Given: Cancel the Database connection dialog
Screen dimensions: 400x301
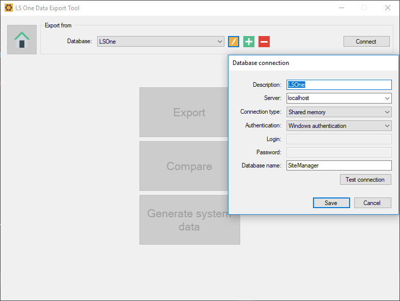Looking at the screenshot, I should pos(373,203).
